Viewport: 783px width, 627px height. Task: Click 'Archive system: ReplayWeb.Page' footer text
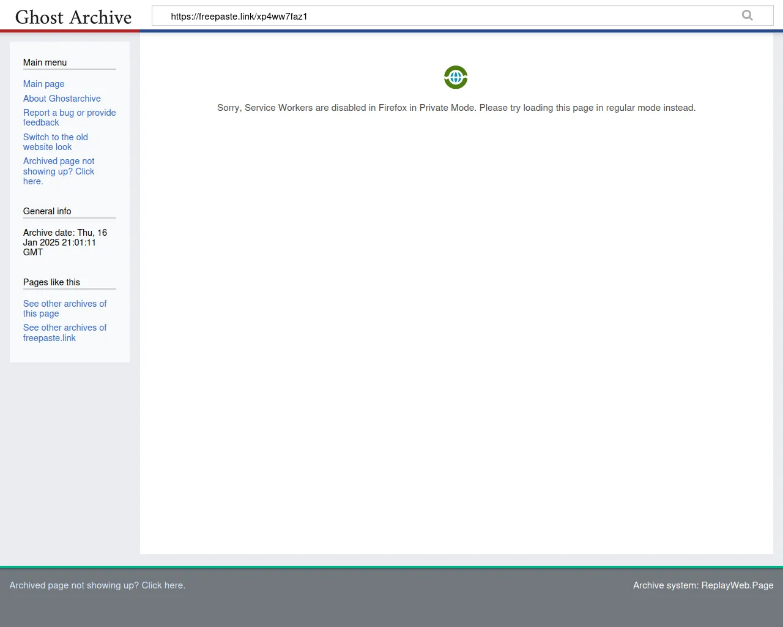point(703,585)
